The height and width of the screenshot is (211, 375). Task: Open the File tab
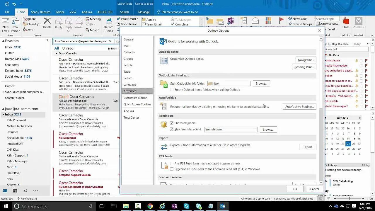click(x=7, y=12)
